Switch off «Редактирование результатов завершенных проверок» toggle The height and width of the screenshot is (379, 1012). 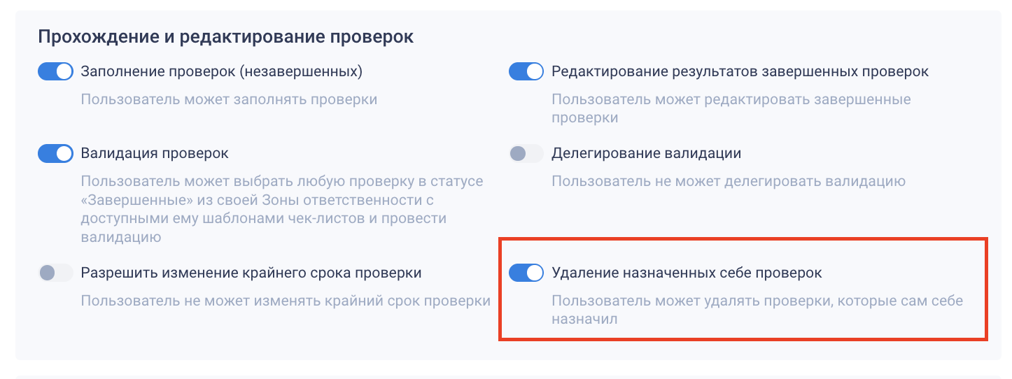point(526,71)
